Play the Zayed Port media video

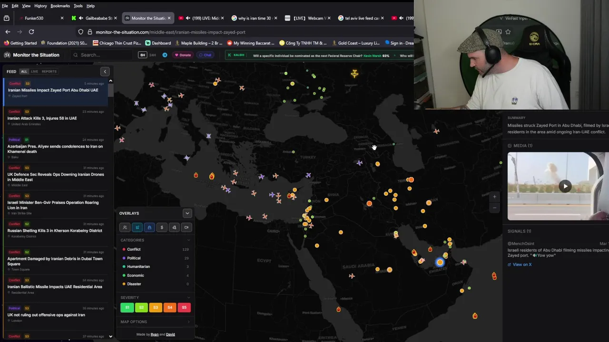(x=565, y=186)
